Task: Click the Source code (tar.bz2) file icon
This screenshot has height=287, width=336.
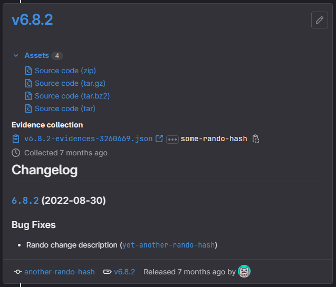Action: point(28,96)
